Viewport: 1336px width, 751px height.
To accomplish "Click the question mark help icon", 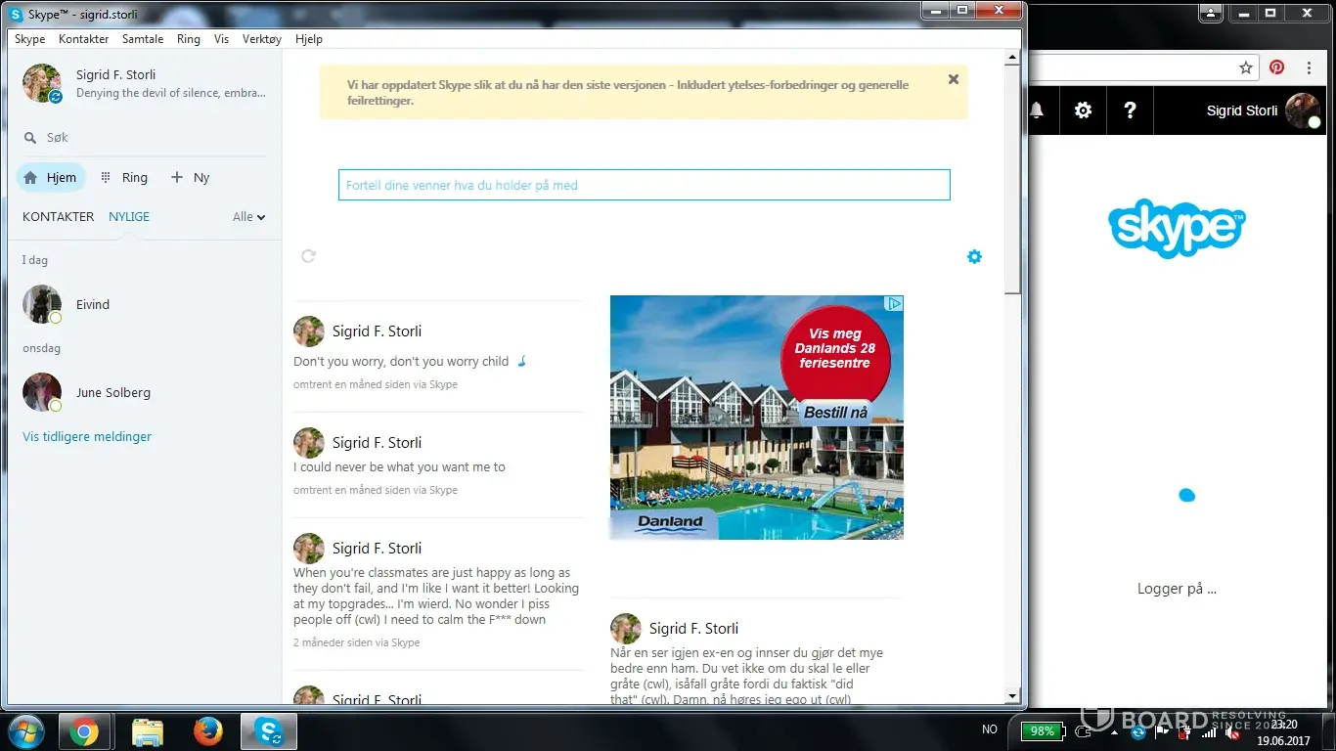I will 1130,110.
